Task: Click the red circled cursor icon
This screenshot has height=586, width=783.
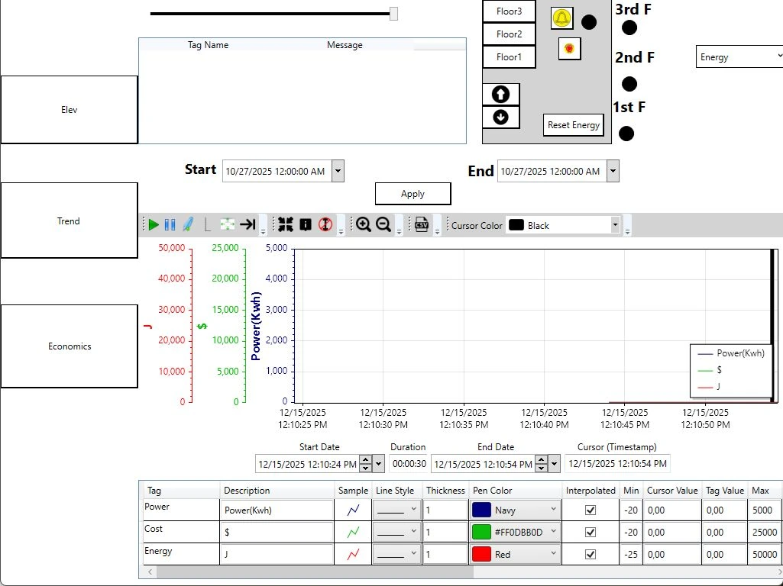Action: click(x=325, y=224)
